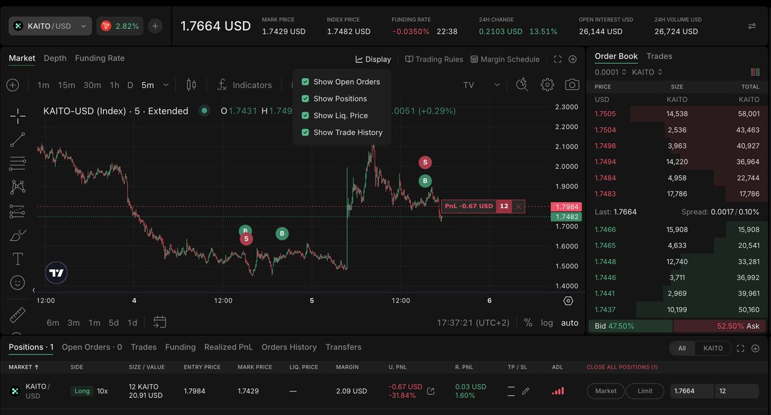The image size is (771, 415).
Task: Filter positions to KAITO only
Action: coord(713,348)
